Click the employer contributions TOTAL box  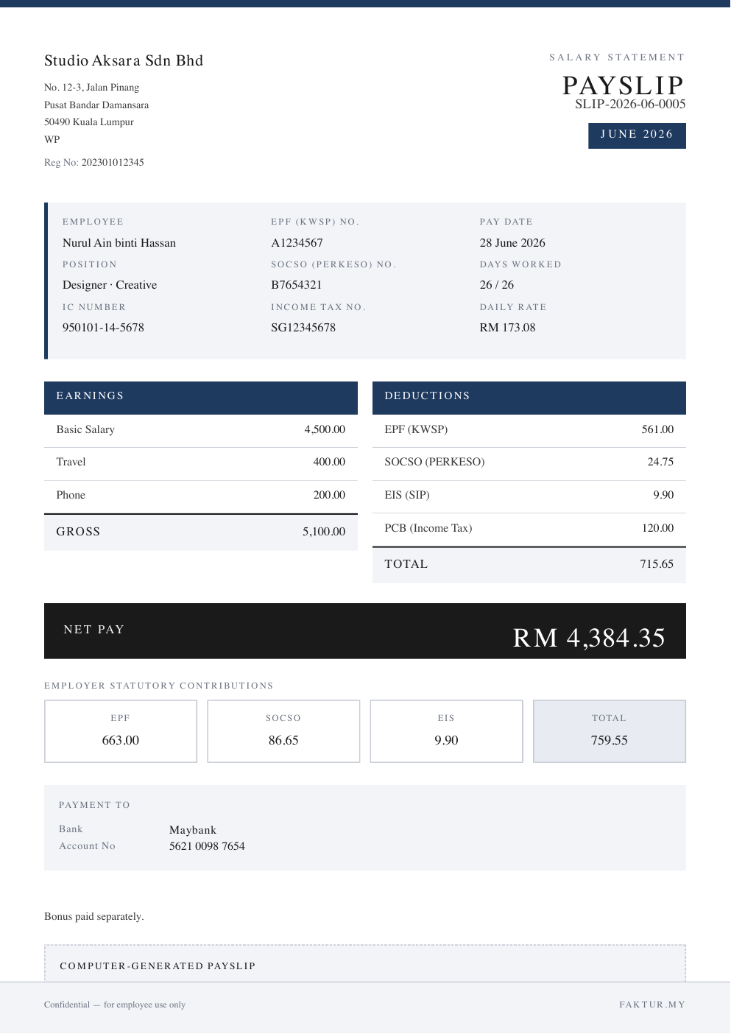pos(610,731)
